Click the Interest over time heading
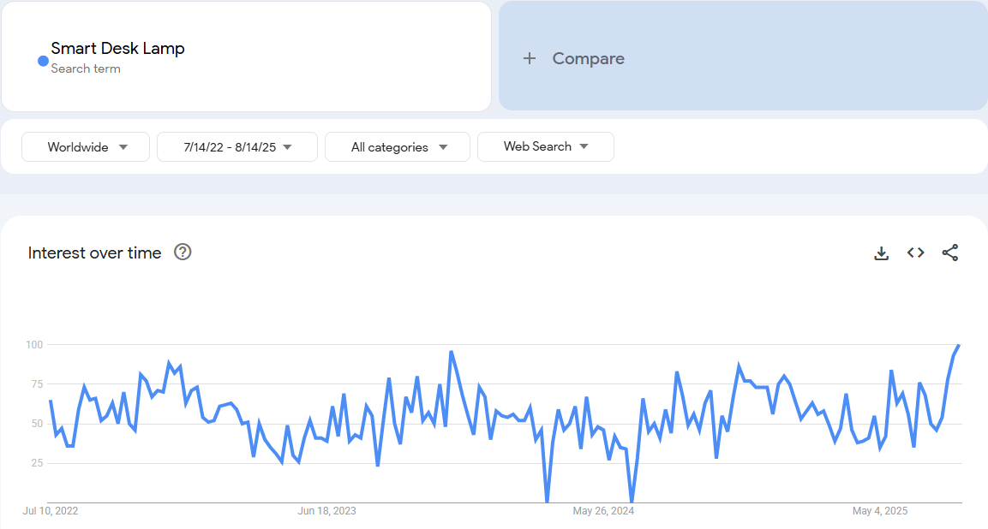 click(94, 253)
